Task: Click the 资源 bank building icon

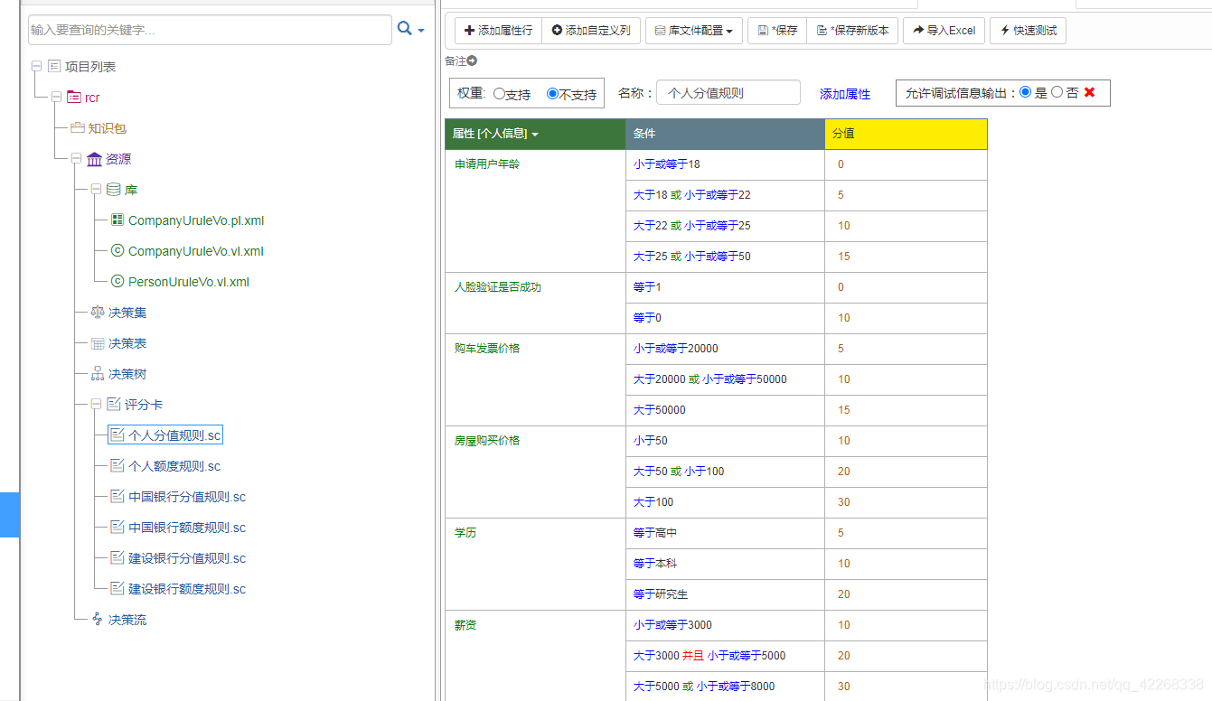Action: (x=95, y=159)
